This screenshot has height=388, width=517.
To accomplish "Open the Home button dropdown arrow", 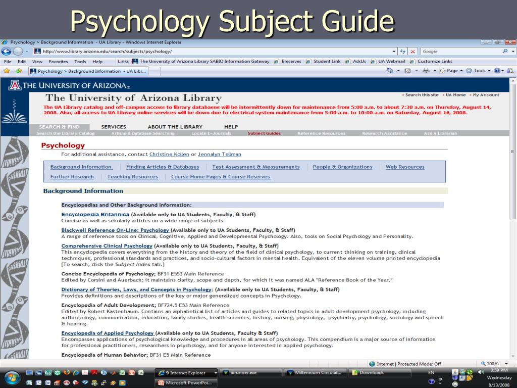I will pos(398,71).
